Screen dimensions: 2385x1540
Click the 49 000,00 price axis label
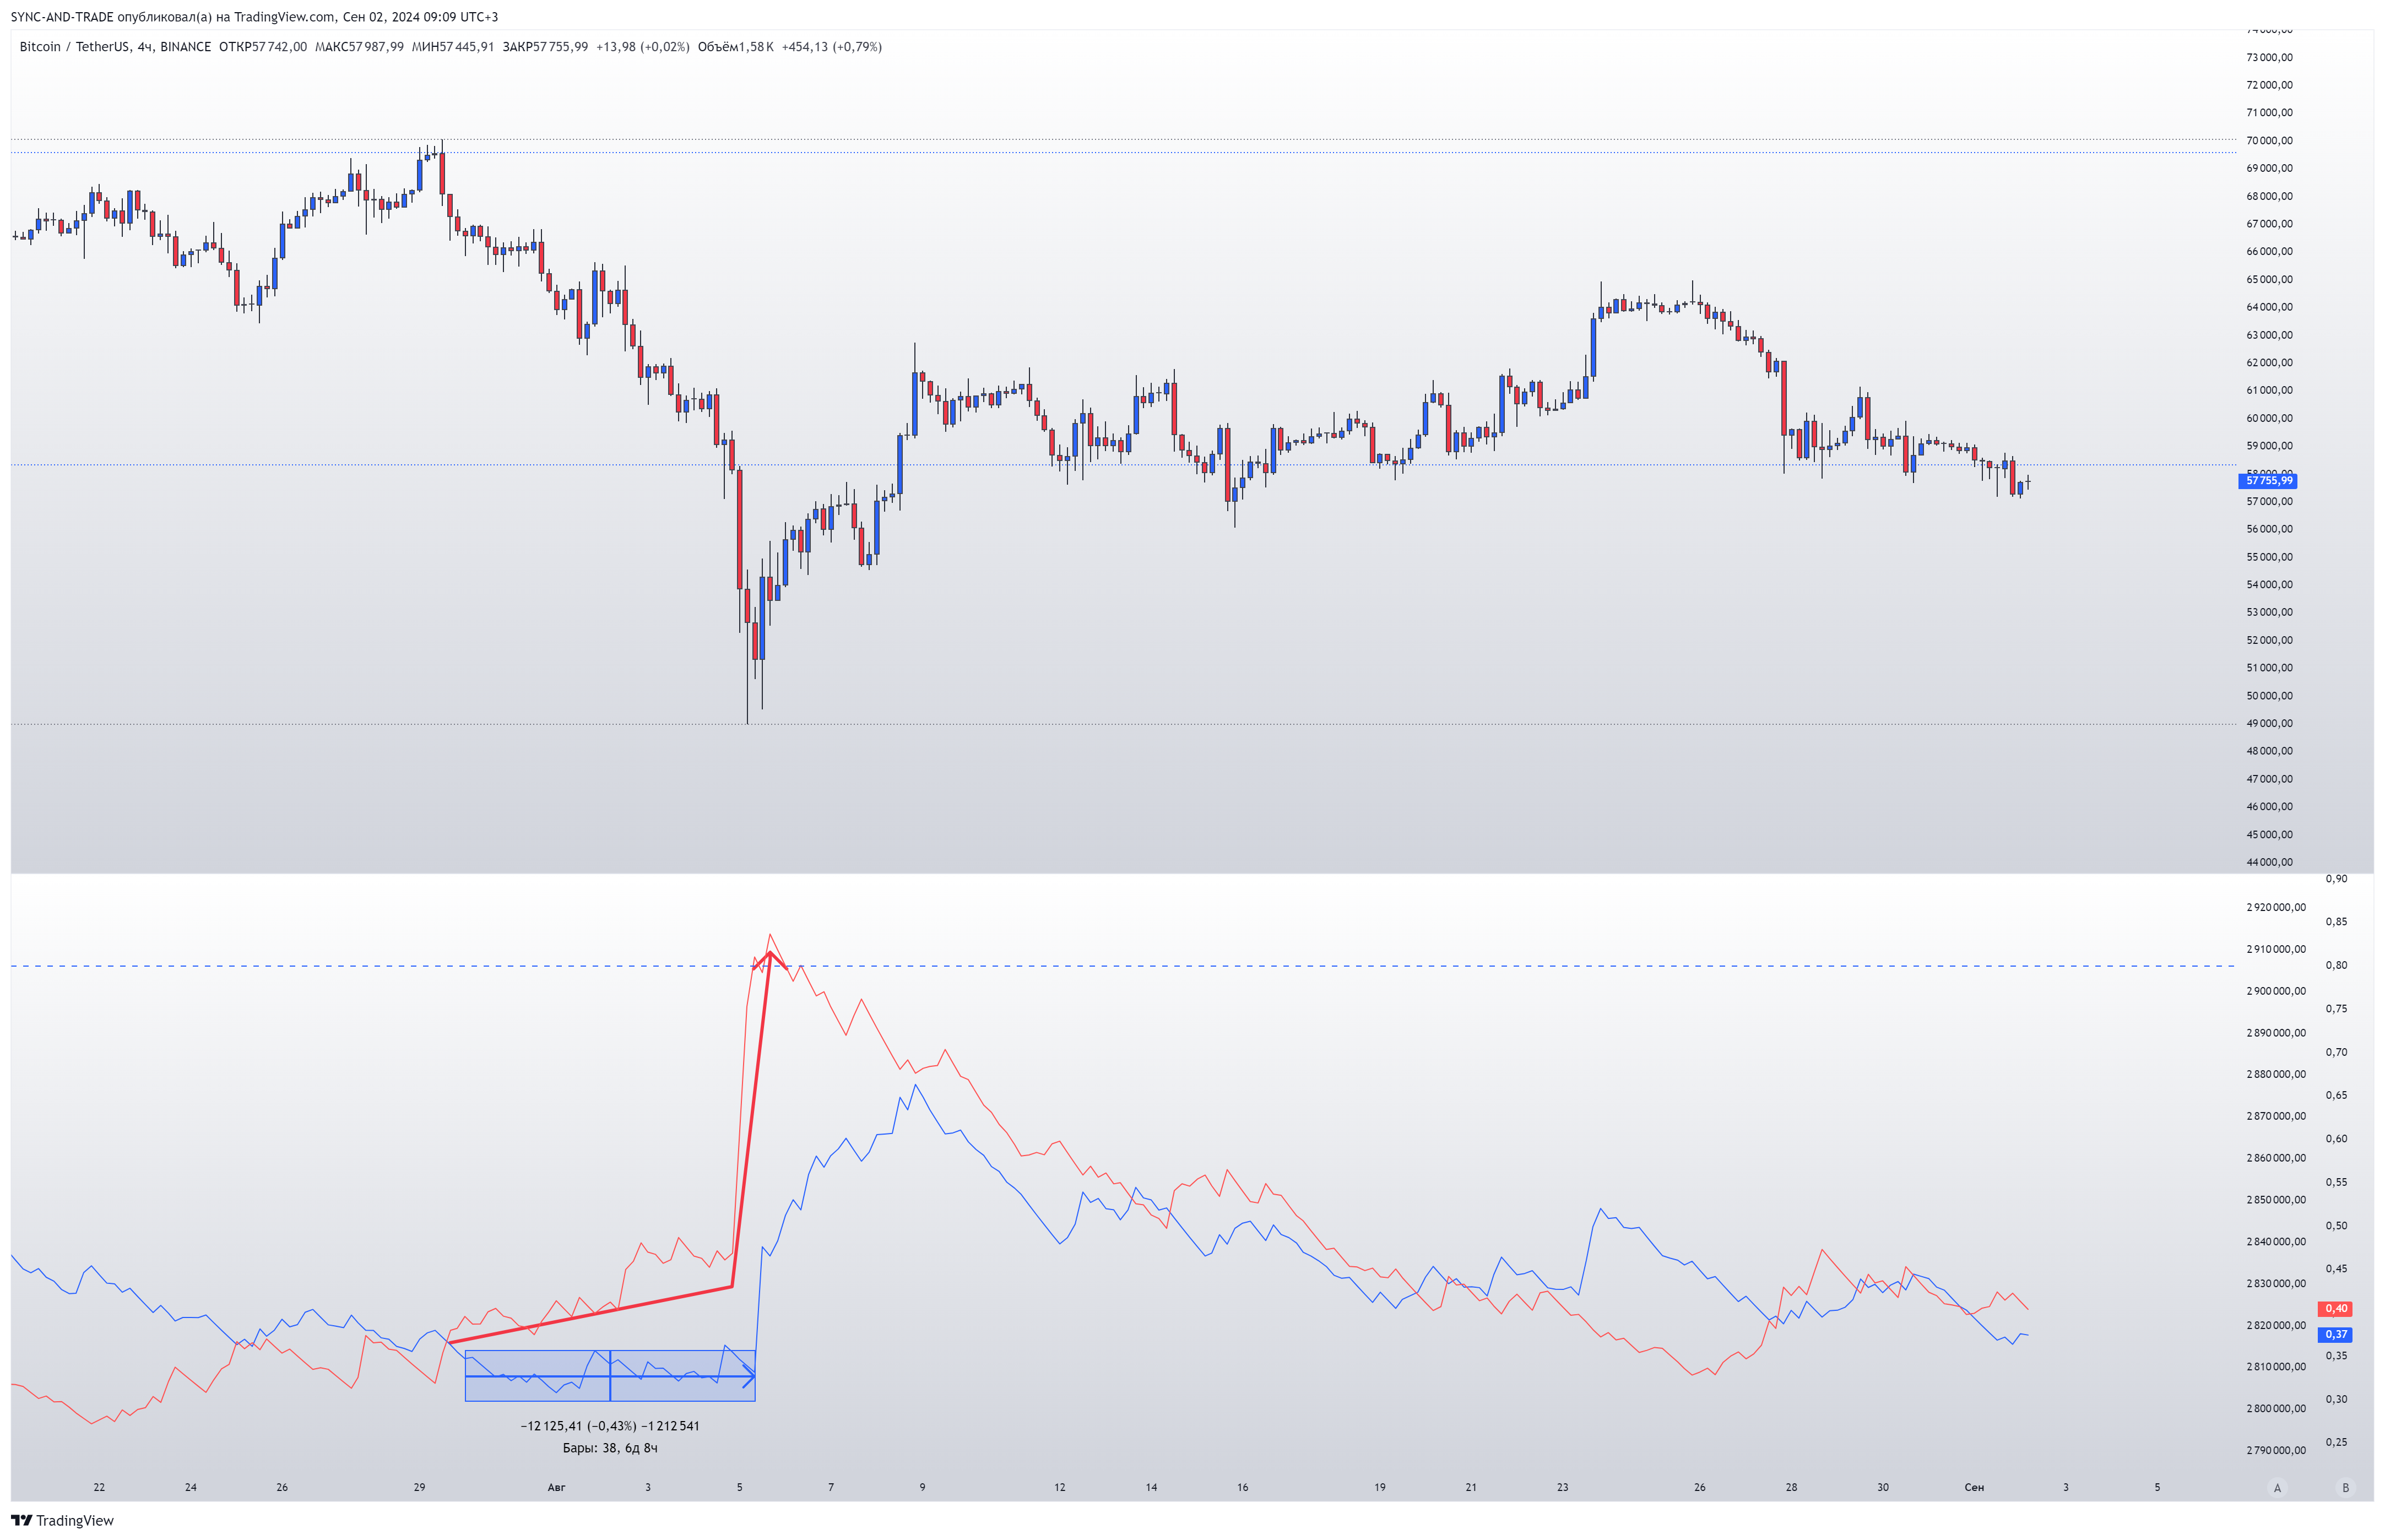pyautogui.click(x=2269, y=723)
